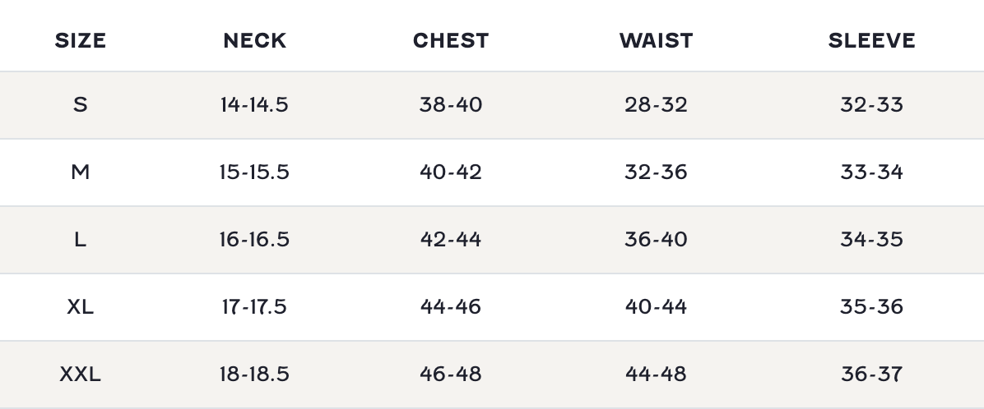Click the SLEEVE column header

click(871, 40)
